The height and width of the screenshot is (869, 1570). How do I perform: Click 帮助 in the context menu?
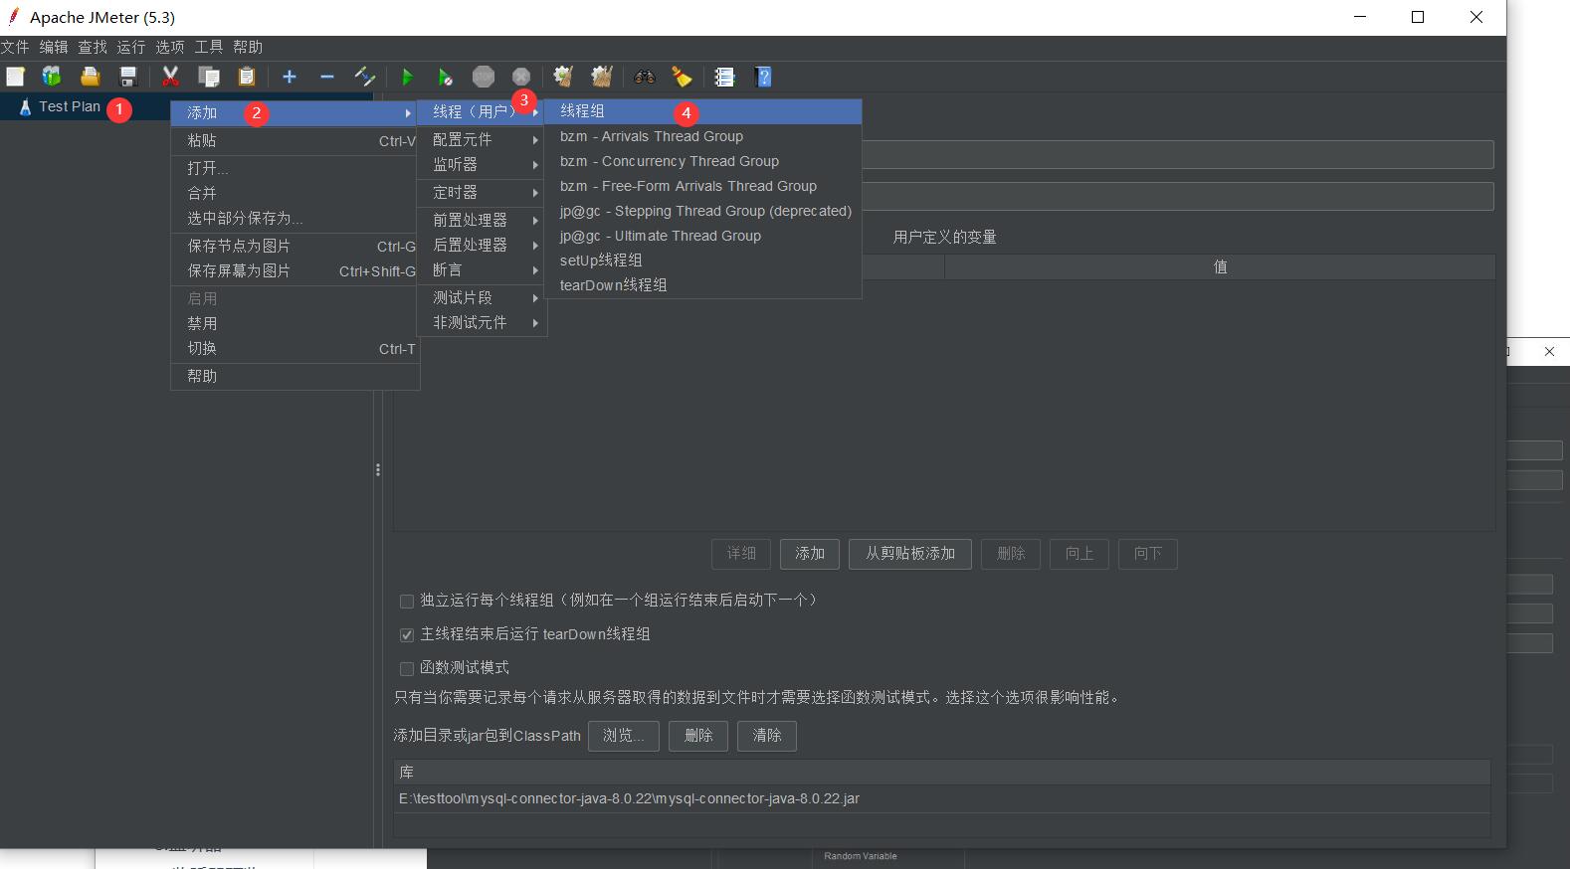(x=295, y=377)
